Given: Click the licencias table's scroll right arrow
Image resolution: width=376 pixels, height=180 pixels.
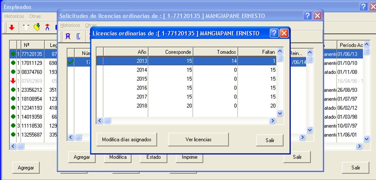Looking at the screenshot, I should [272, 121].
